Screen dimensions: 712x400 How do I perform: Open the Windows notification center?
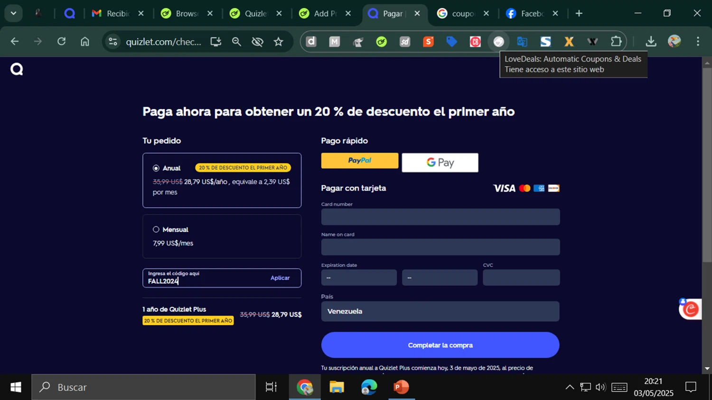[691, 387]
